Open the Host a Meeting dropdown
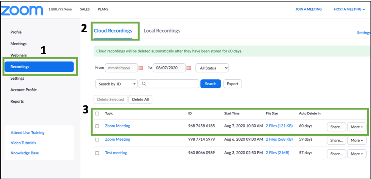 coord(349,9)
